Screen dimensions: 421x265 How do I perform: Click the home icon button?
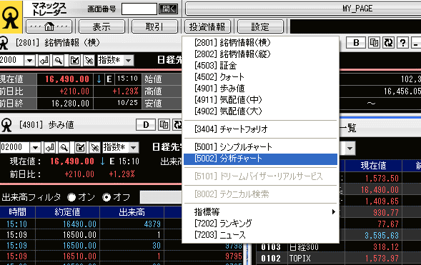point(49,26)
